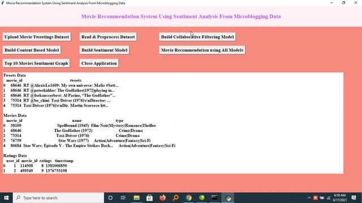Click the taskbar search box

click(58, 198)
